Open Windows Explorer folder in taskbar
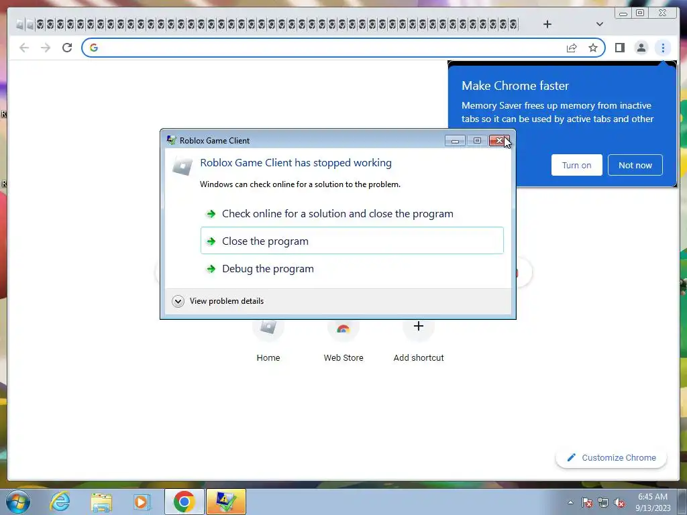 101,502
